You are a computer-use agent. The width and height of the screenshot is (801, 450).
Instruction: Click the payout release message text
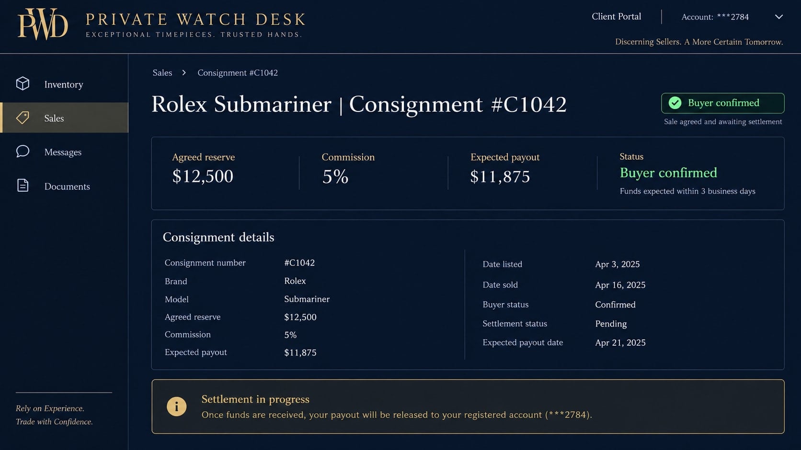click(x=397, y=415)
